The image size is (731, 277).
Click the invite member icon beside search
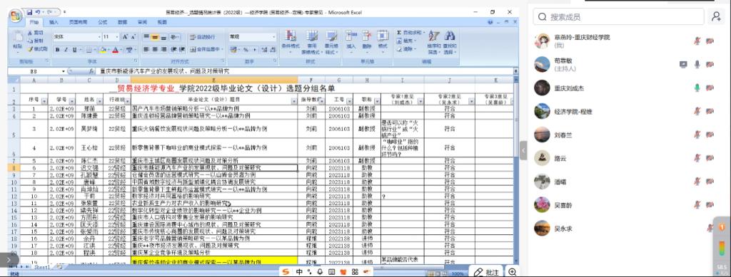pos(716,16)
